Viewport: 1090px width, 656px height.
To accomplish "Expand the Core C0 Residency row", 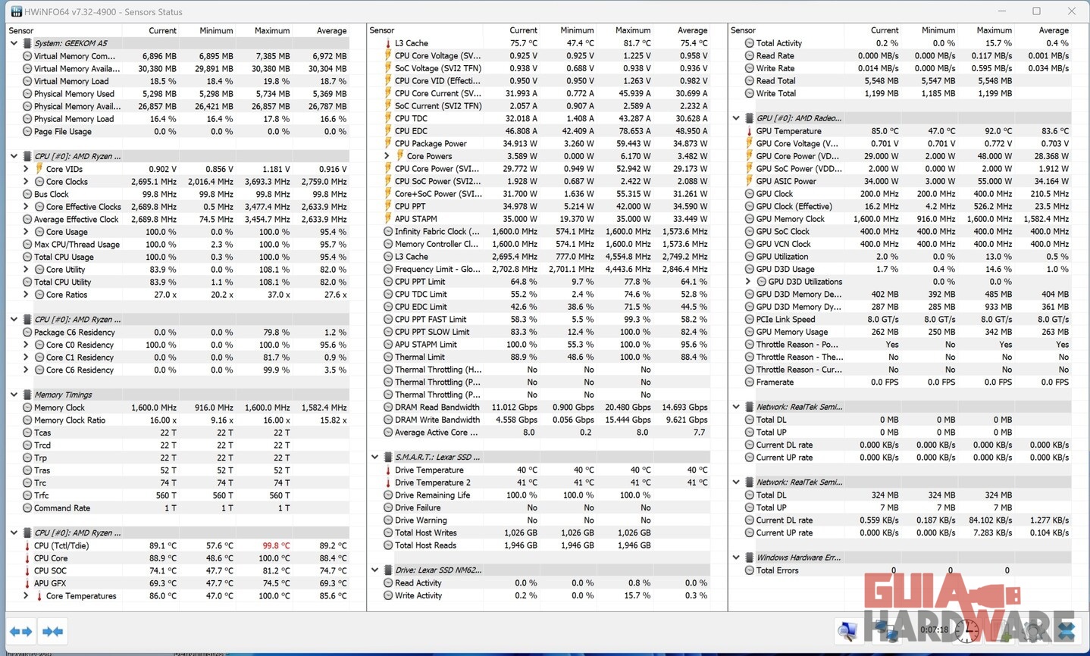I will tap(26, 345).
